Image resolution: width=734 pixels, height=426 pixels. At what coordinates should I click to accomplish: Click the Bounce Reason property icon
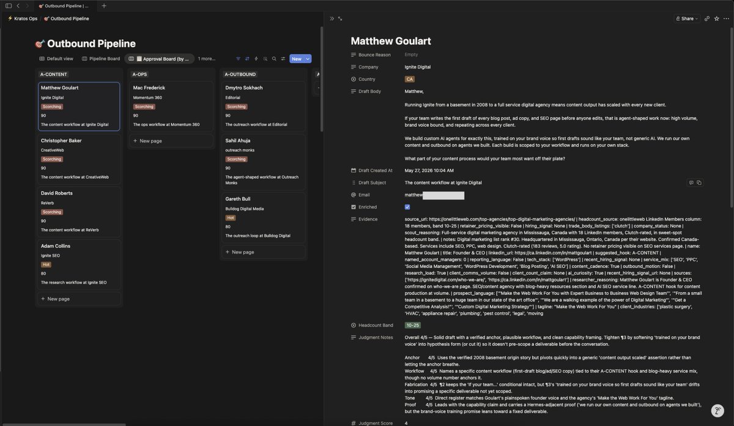point(354,54)
